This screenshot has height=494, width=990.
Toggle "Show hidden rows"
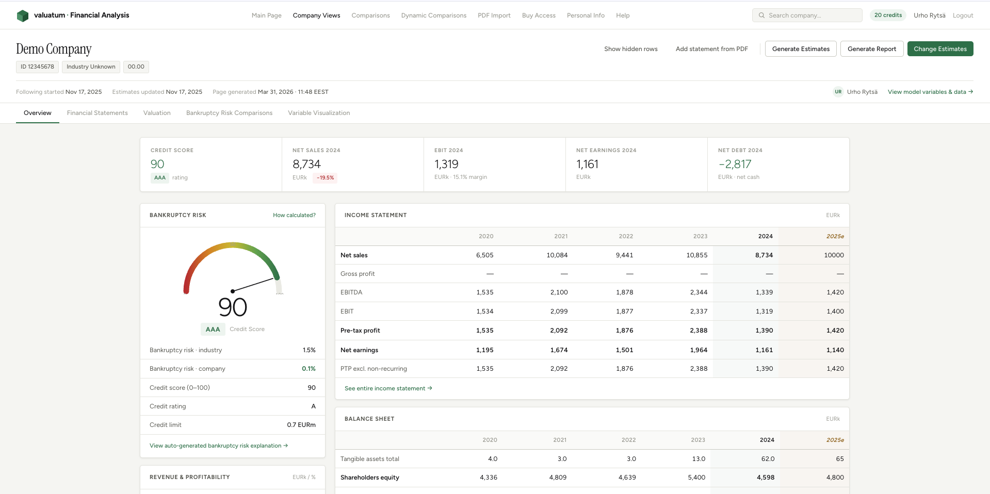tap(630, 48)
